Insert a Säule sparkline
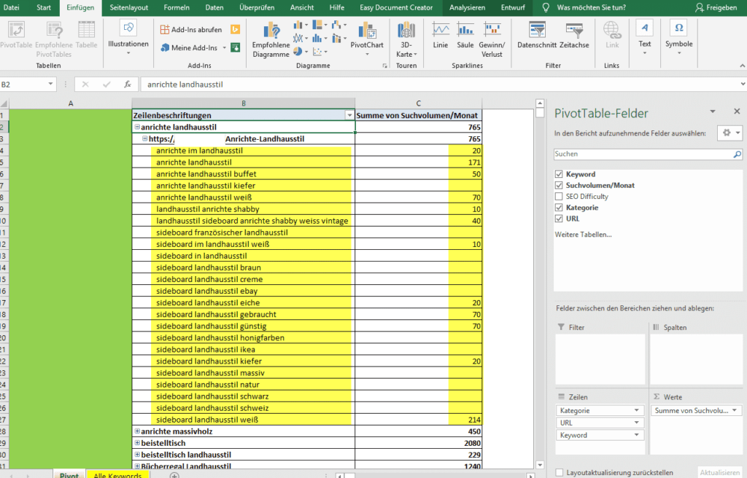 pyautogui.click(x=465, y=35)
